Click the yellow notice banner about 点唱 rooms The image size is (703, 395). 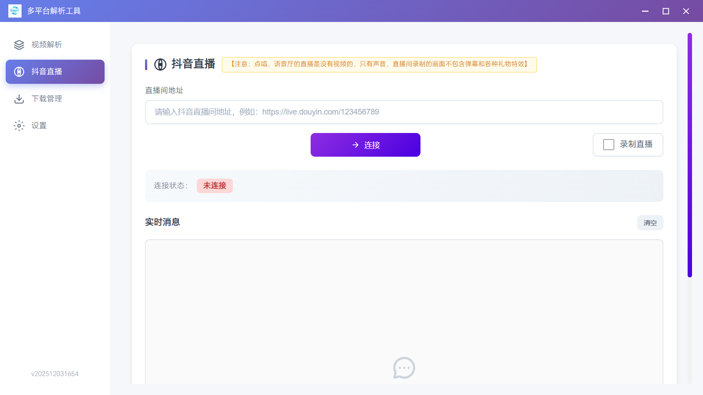click(379, 65)
